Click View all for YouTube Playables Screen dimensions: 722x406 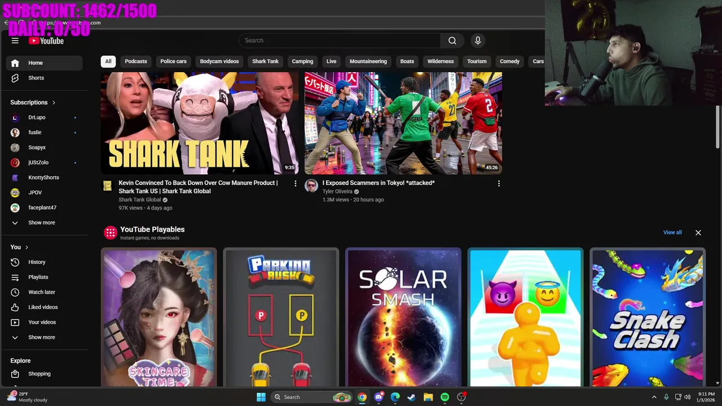coord(672,232)
